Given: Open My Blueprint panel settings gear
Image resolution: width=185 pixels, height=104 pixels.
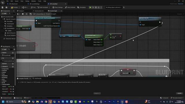Looking at the screenshot, I should point(14,49).
